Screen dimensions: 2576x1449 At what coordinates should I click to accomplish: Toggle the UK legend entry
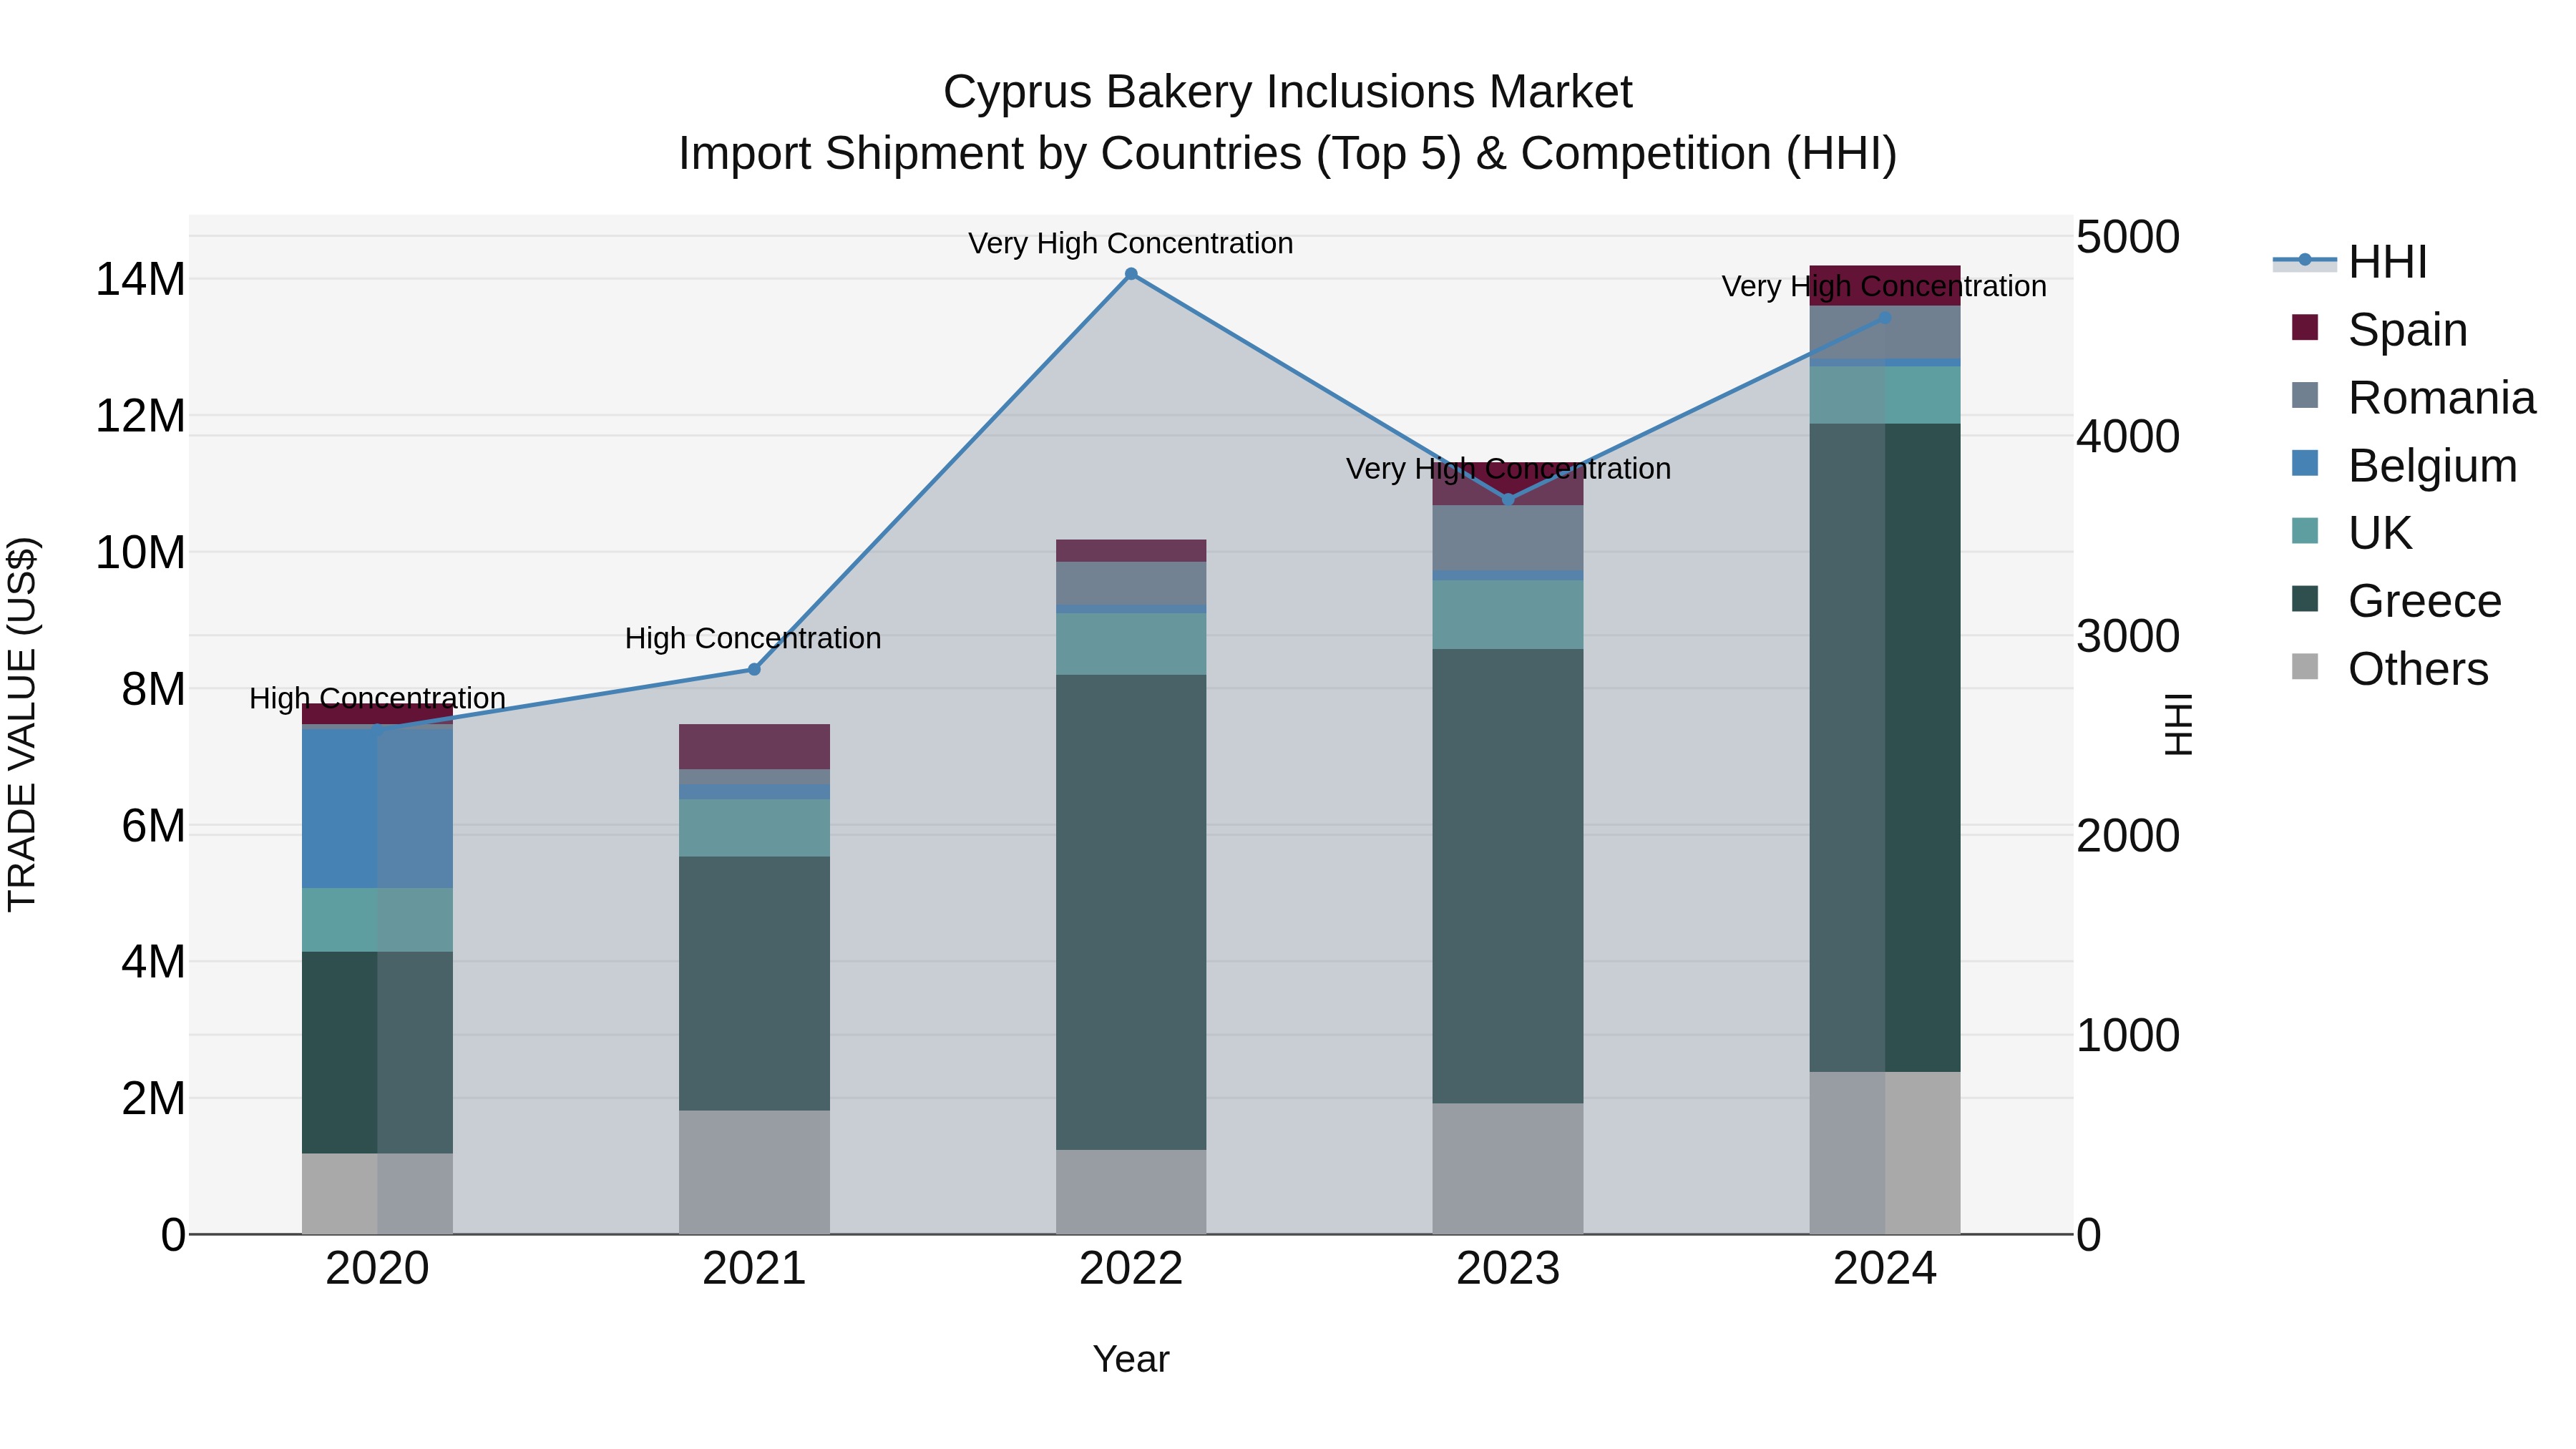tap(2351, 533)
